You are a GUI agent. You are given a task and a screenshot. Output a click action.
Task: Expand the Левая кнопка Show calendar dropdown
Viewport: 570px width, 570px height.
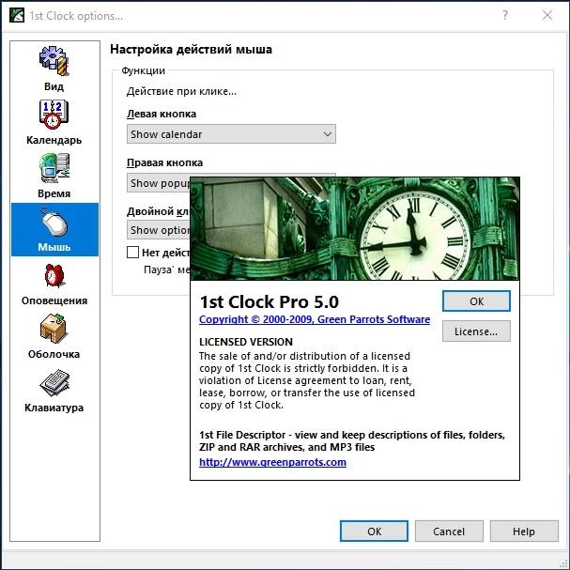tap(231, 134)
